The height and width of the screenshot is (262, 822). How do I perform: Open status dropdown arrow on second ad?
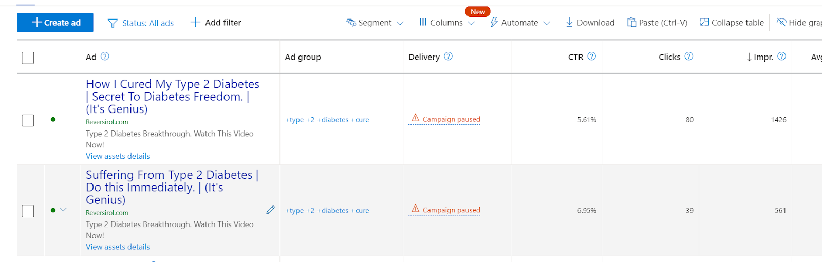pos(63,210)
